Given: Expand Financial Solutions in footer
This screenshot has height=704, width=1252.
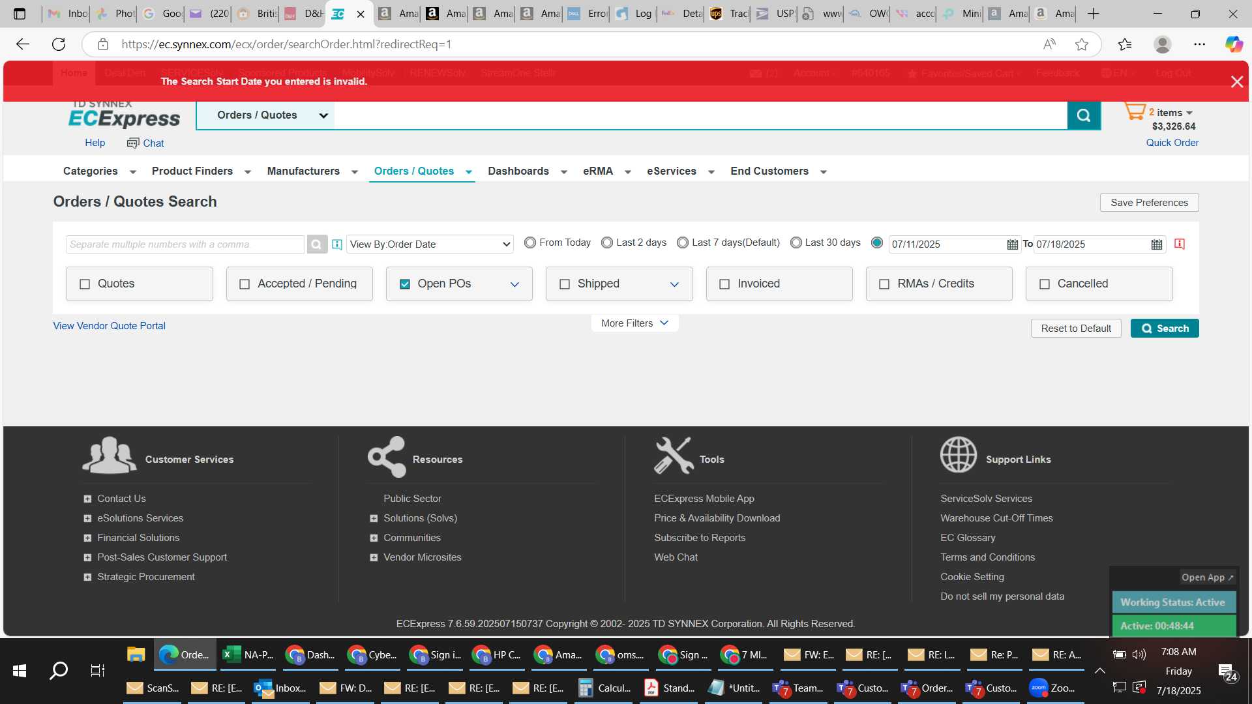Looking at the screenshot, I should click(87, 538).
